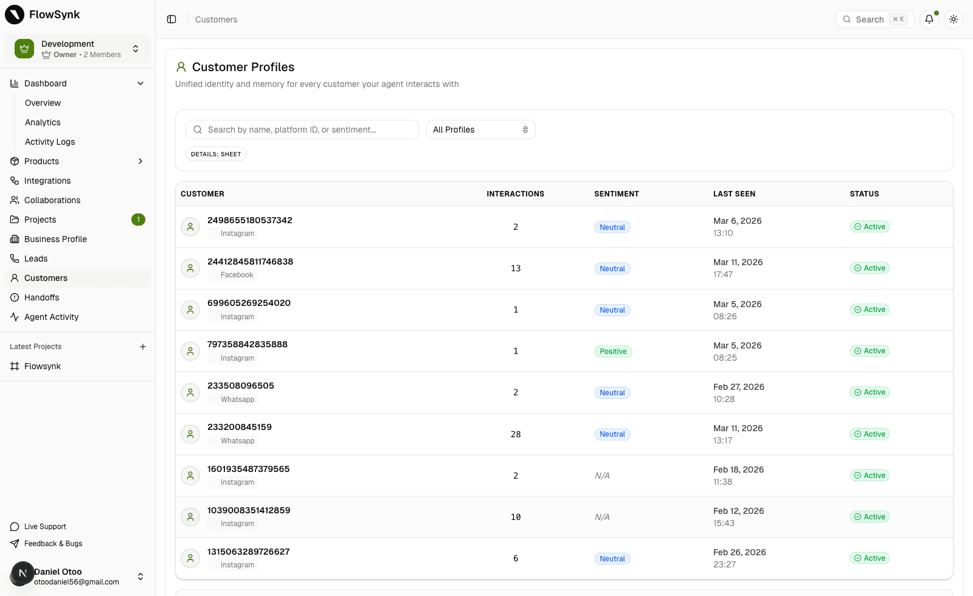This screenshot has width=973, height=596.
Task: Click the customer profile search field
Action: click(x=302, y=130)
